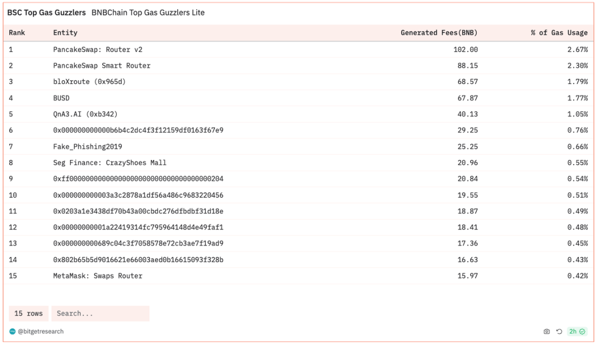Click the Search input field
Viewport: 597px width, 347px height.
(x=100, y=313)
